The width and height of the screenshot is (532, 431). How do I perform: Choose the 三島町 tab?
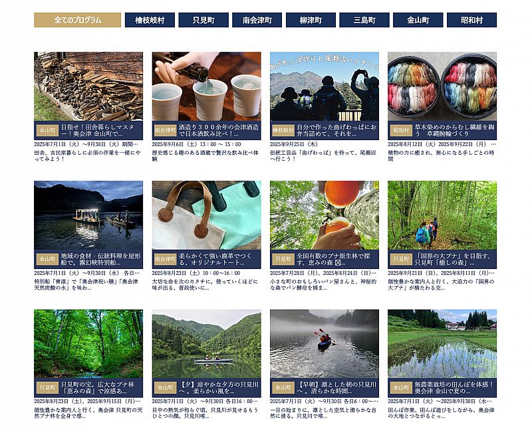[364, 20]
